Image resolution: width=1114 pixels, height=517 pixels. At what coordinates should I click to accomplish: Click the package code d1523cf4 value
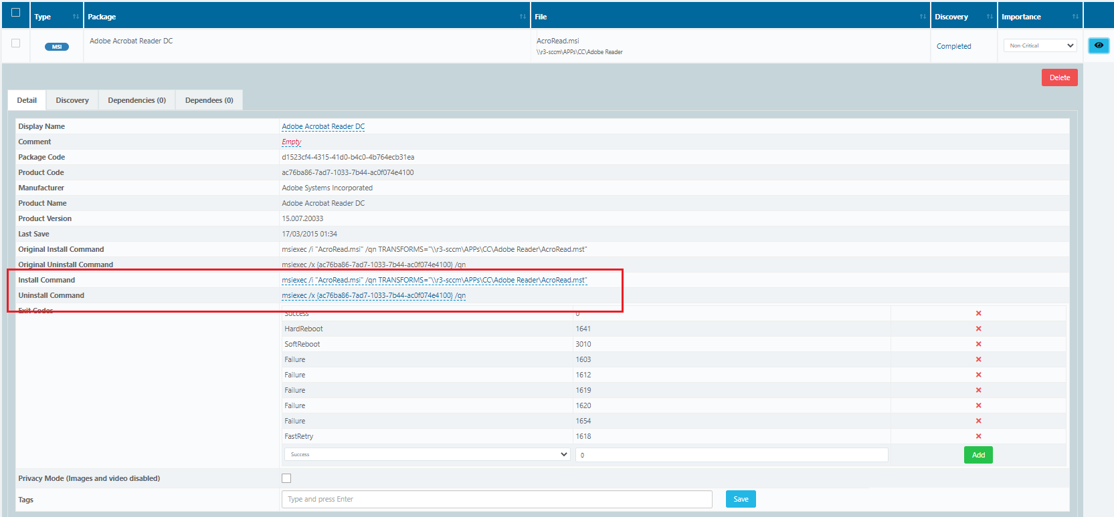point(348,157)
